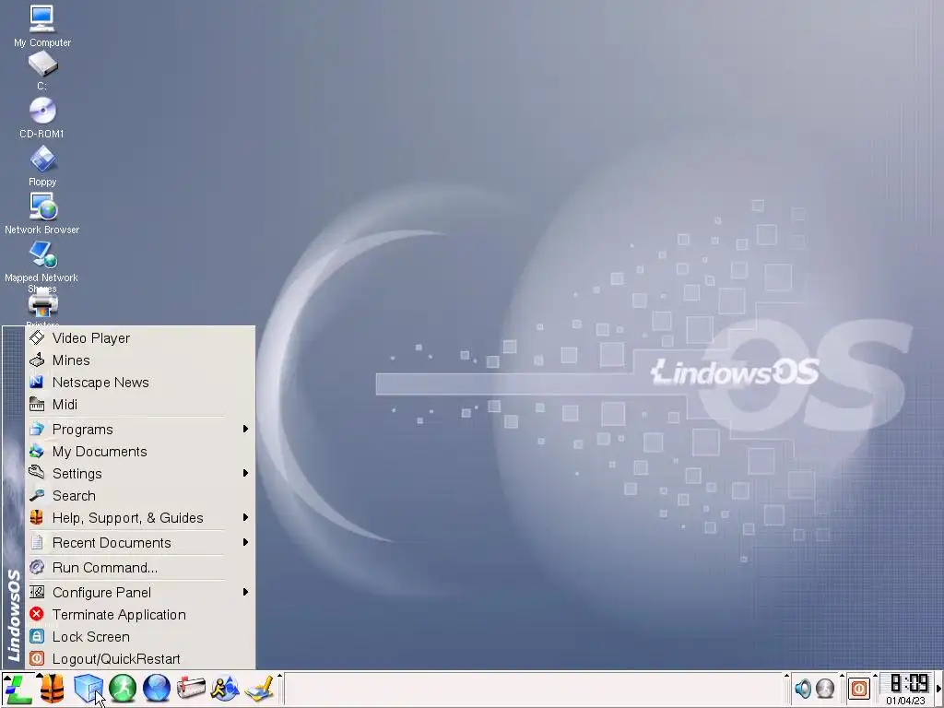This screenshot has height=708, width=944.
Task: Choose Search in the launch menu
Action: pos(140,496)
